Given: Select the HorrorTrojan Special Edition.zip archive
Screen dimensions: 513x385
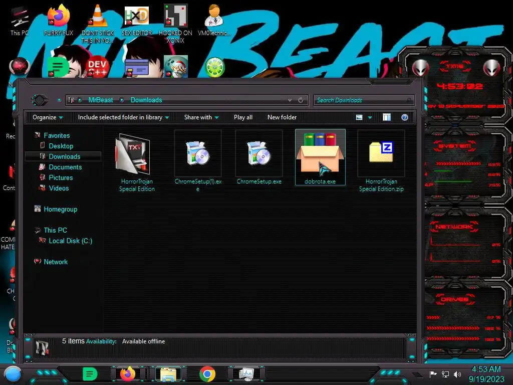Looking at the screenshot, I should point(381,161).
